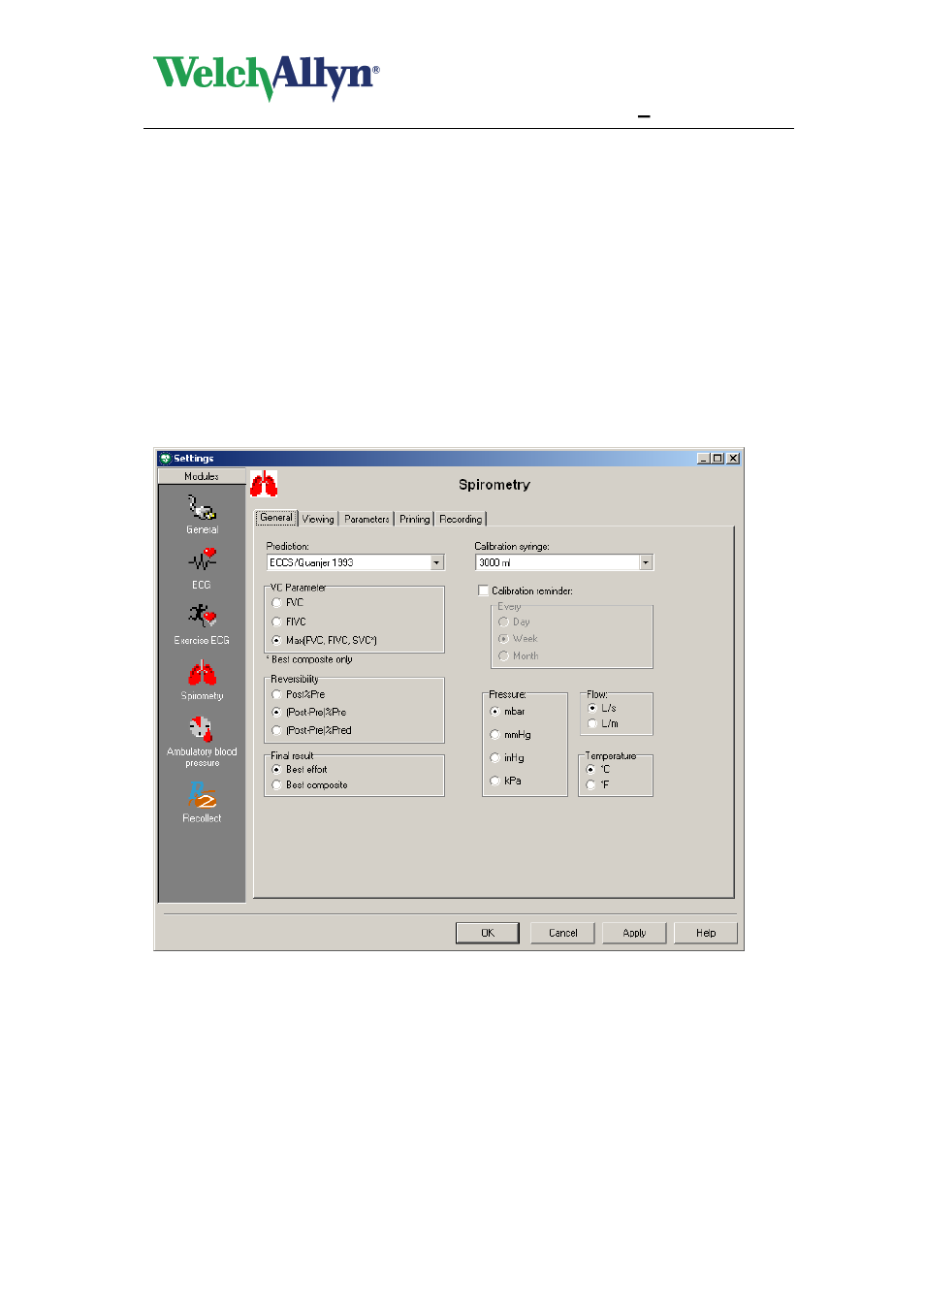Select FVC as VC Parameter
This screenshot has height=1308, width=925.
point(276,603)
